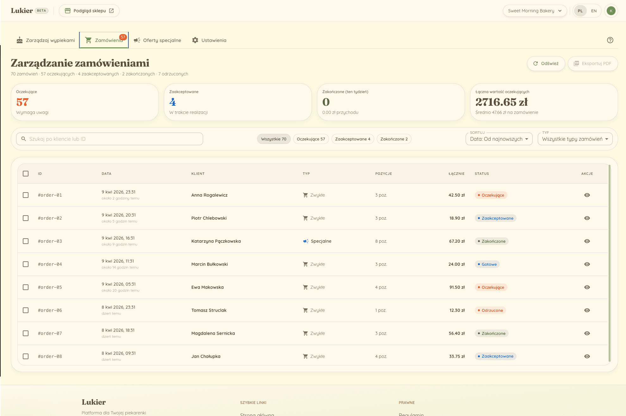Toggle the select-all checkbox in table header

click(x=26, y=174)
